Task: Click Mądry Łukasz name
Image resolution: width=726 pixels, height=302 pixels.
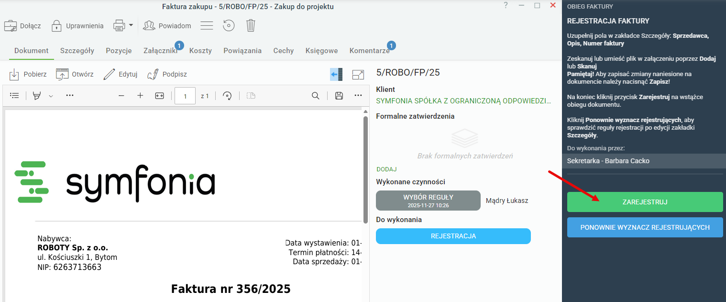Action: point(507,201)
